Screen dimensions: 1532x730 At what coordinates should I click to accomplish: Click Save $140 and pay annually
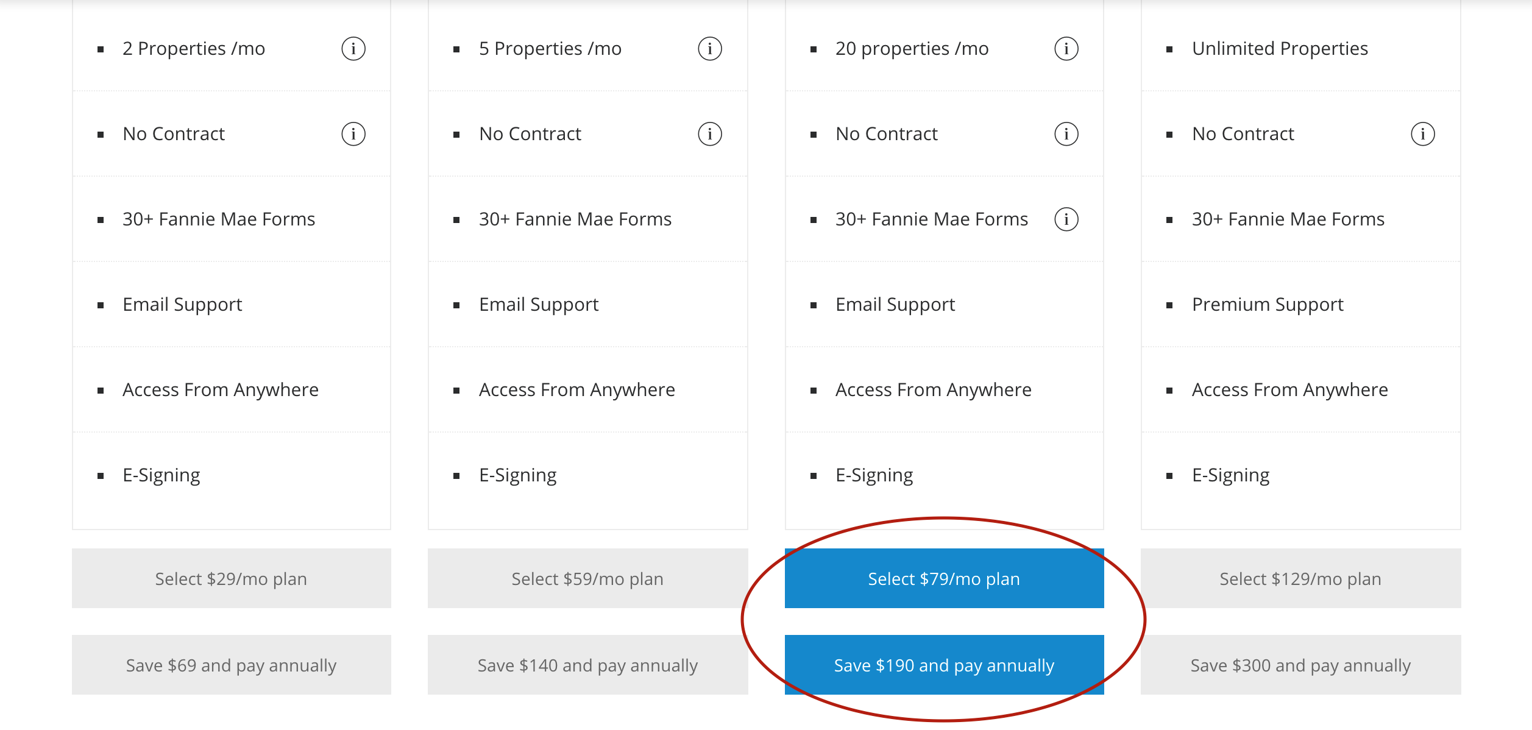(588, 665)
